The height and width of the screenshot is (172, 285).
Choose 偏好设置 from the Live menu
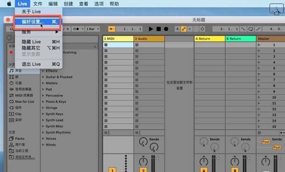tap(38, 22)
